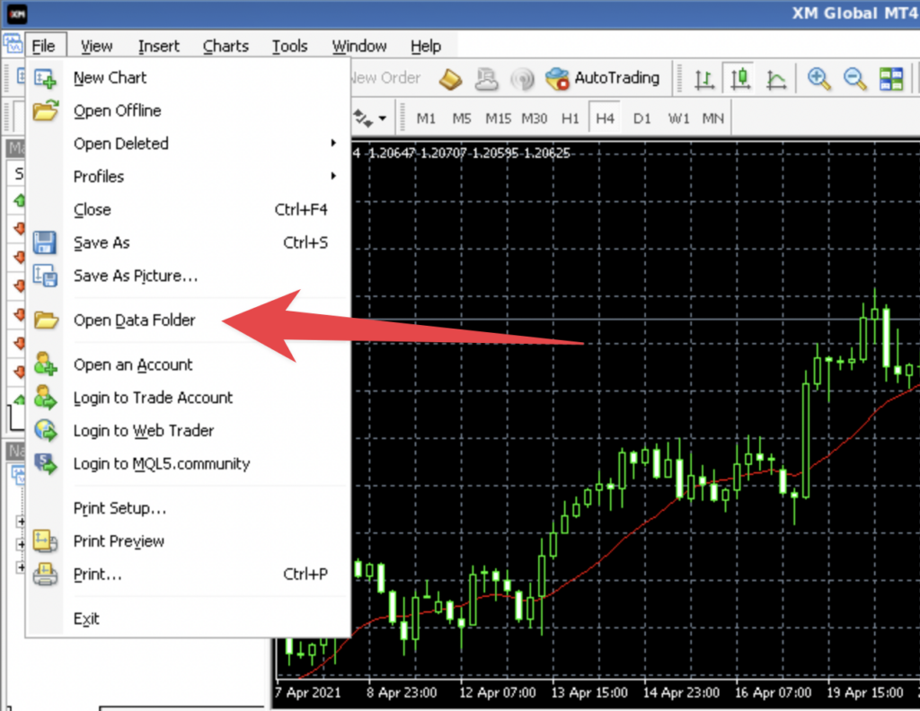
Task: Select Login to Trade Account
Action: point(153,398)
